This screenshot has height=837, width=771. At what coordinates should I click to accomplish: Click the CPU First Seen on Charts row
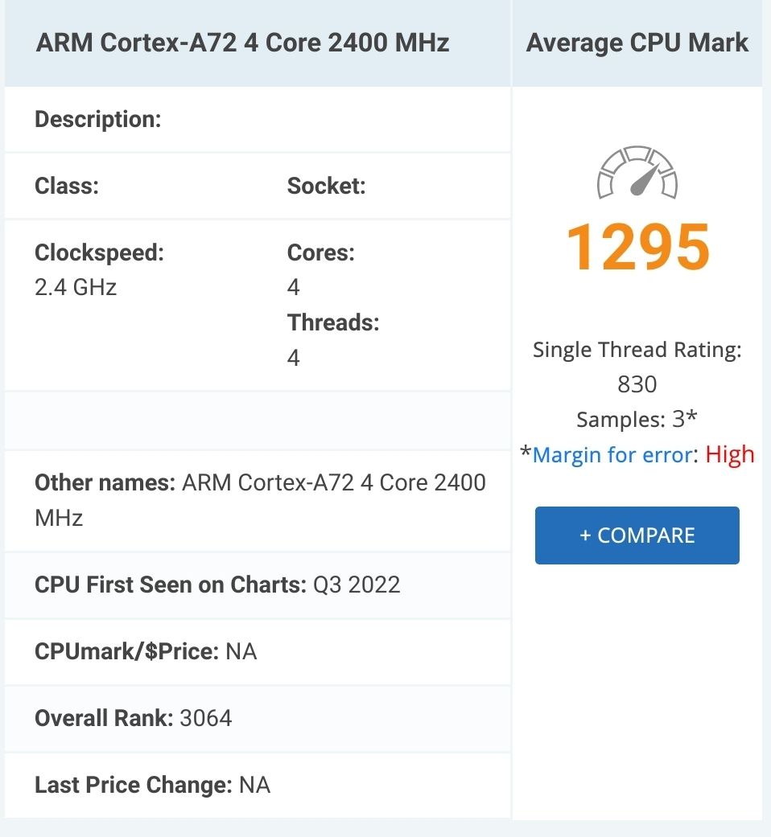click(x=217, y=585)
